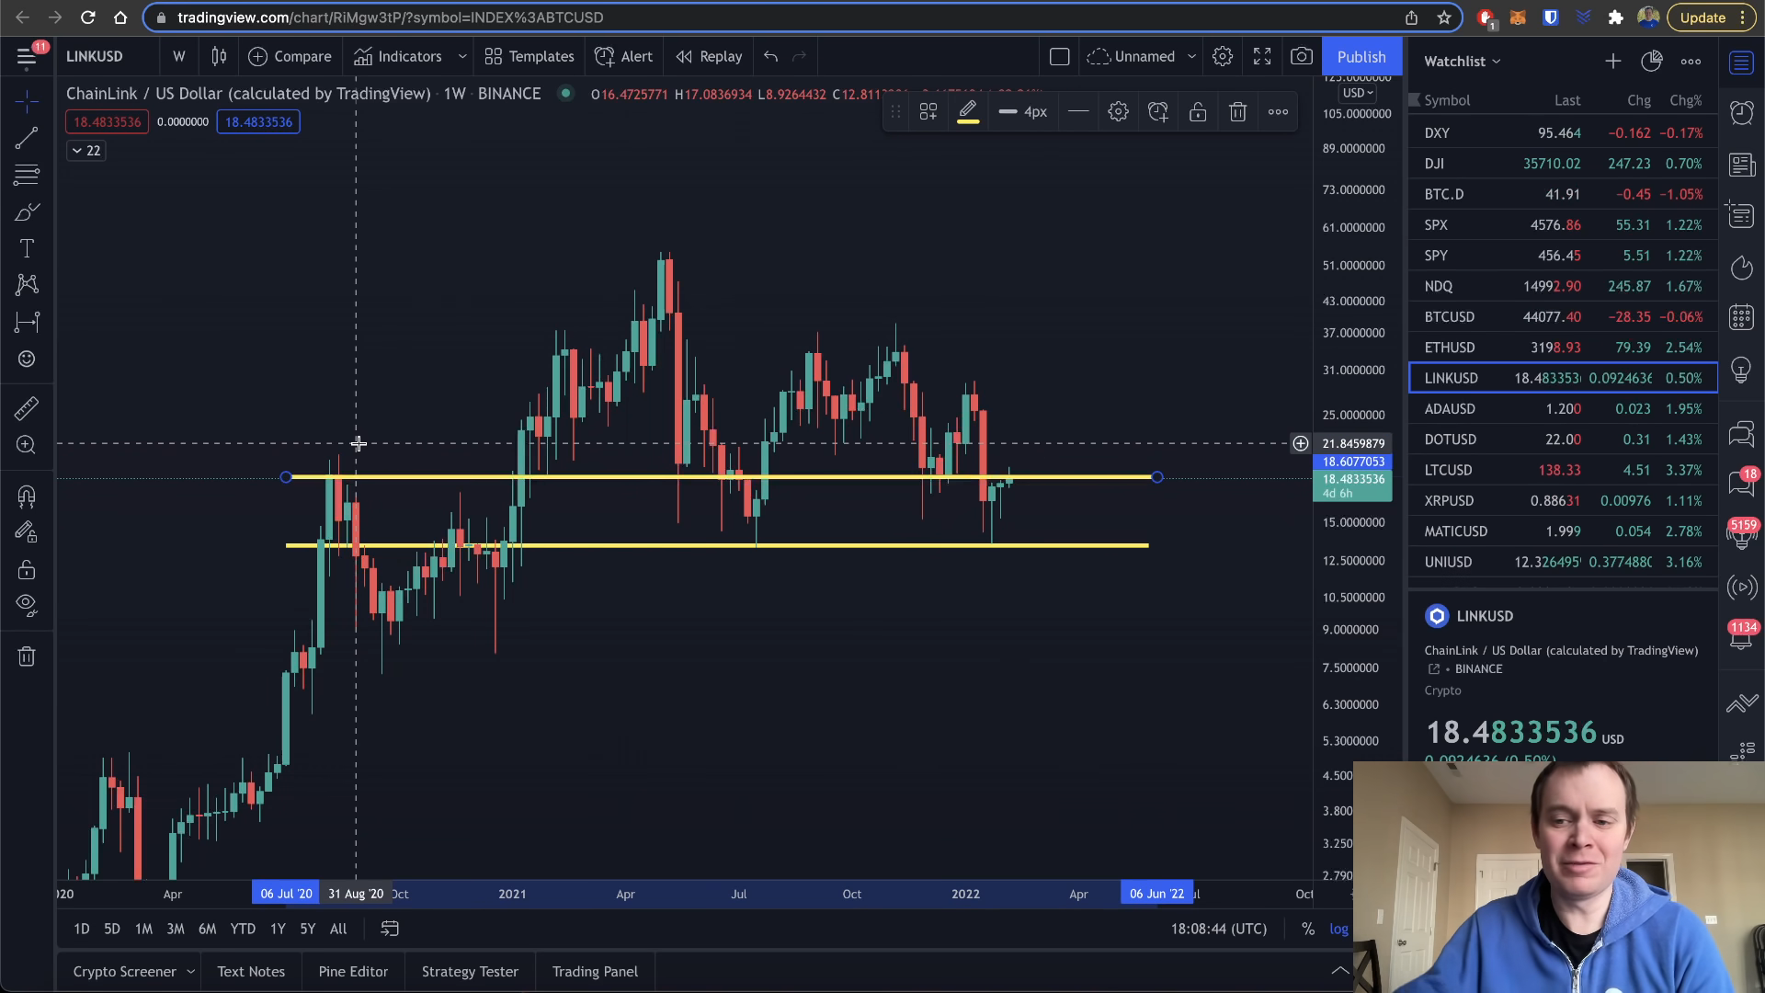This screenshot has width=1765, height=993.
Task: Change the weekly W time interval
Action: 179,56
